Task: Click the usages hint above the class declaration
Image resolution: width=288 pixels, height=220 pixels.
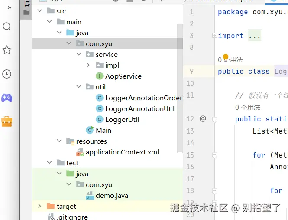Action: point(230,59)
